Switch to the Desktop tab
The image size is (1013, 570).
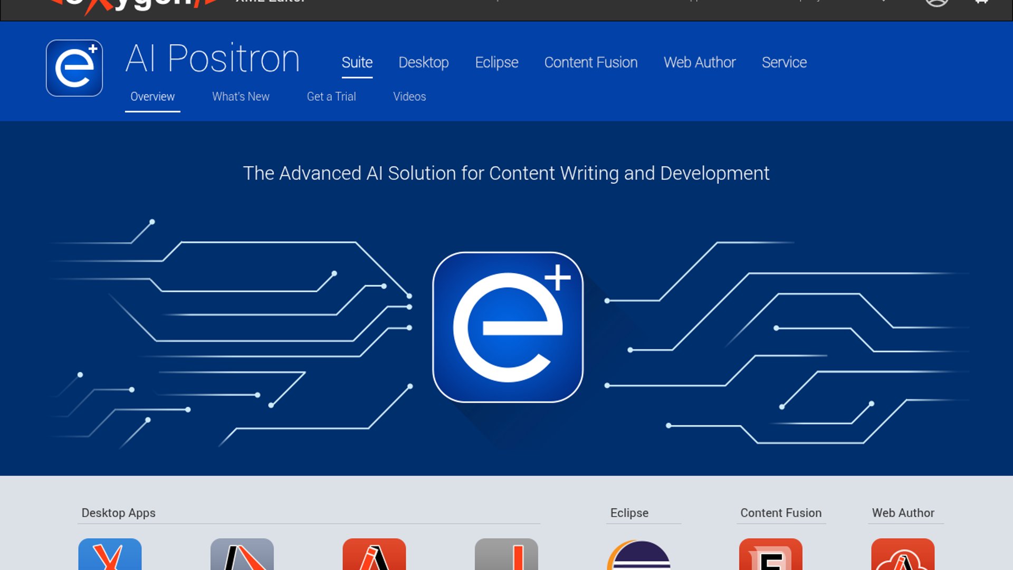click(x=424, y=62)
